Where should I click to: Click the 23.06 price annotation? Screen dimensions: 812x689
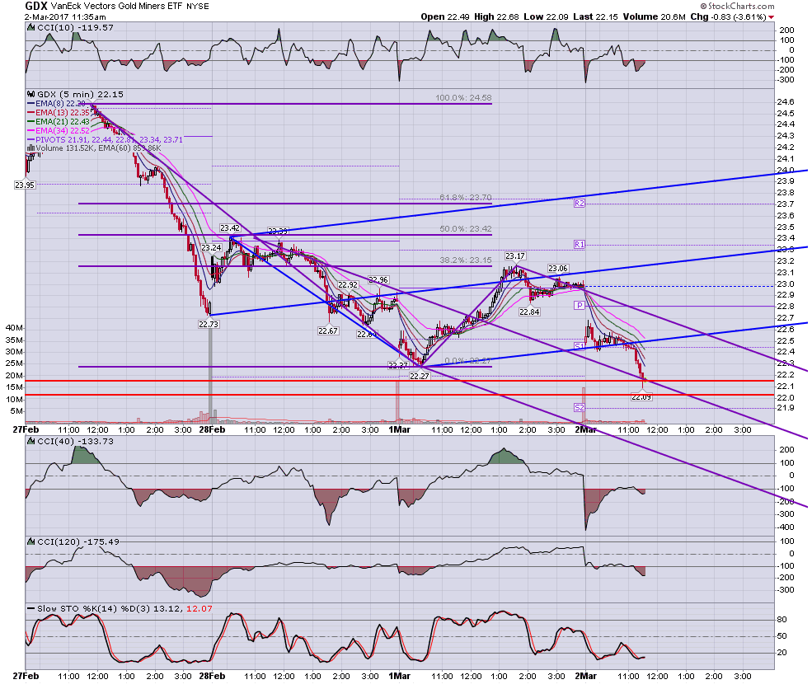click(x=558, y=268)
